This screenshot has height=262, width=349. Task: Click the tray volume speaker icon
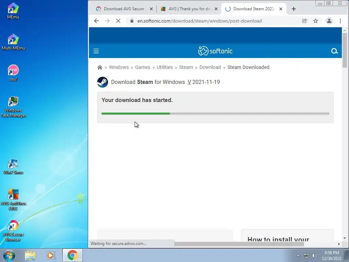[314, 256]
